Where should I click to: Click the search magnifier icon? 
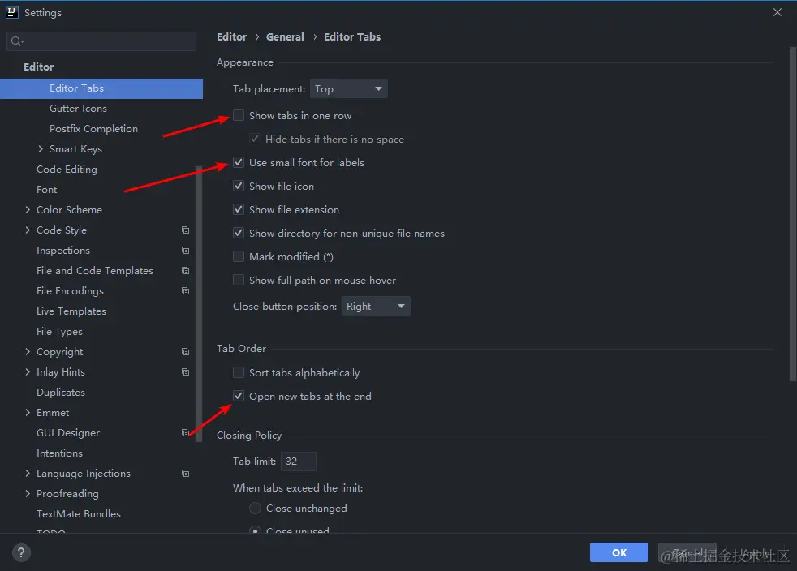17,41
